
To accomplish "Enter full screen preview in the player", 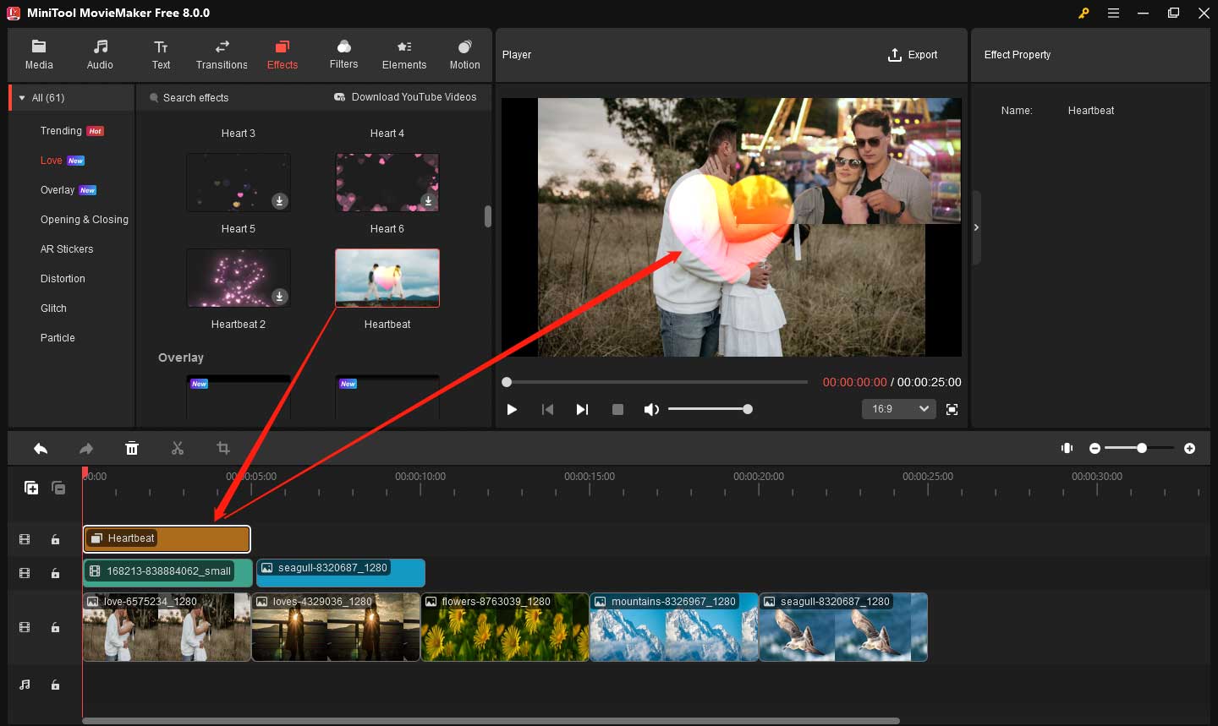I will tap(952, 409).
